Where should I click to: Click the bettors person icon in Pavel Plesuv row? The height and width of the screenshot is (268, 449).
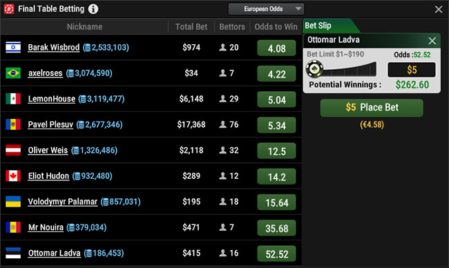click(x=223, y=124)
